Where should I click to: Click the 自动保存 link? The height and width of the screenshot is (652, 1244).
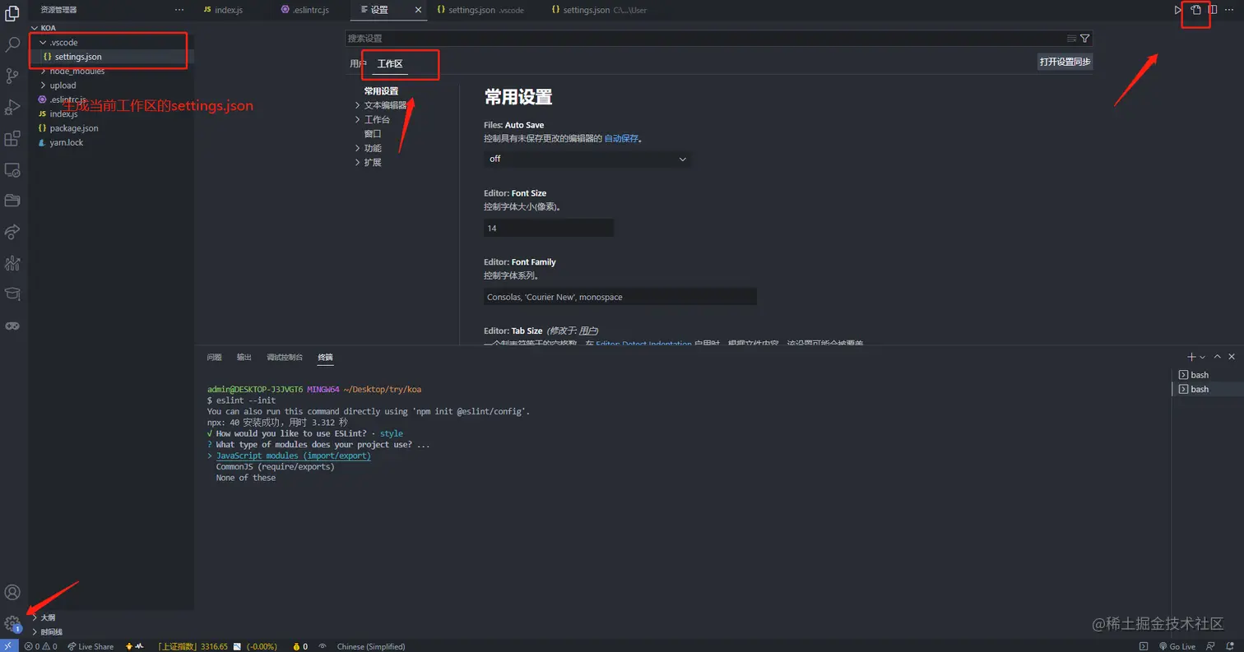pyautogui.click(x=621, y=139)
